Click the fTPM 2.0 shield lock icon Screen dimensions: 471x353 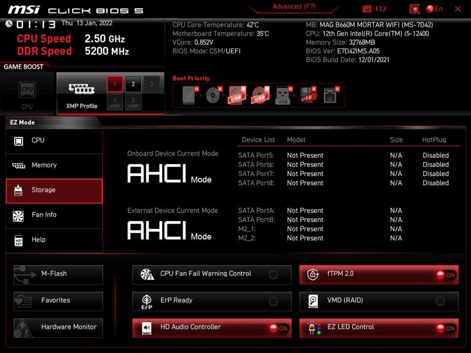coord(313,274)
